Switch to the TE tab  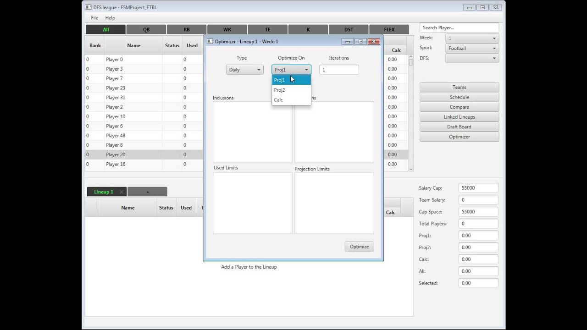[267, 29]
